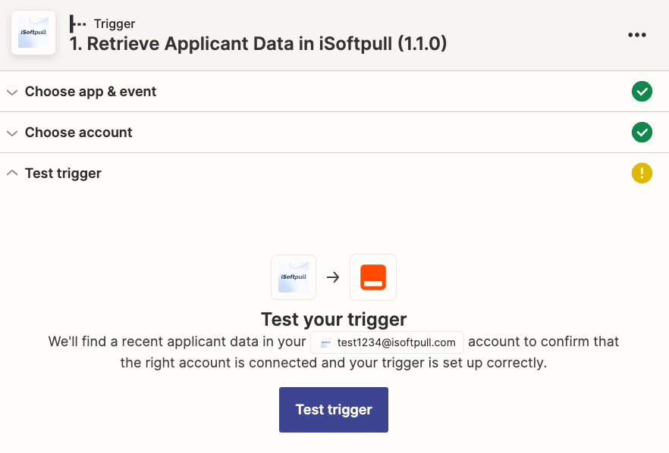
Task: Click green checkmark for Choose app & event
Action: coord(642,91)
